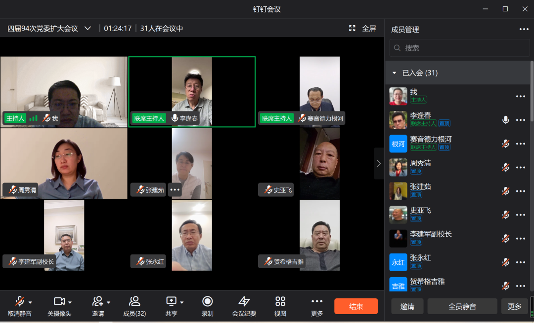Click 31人在会议中 participant count text

pyautogui.click(x=161, y=28)
